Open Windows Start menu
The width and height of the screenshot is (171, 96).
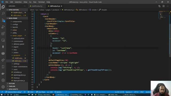[2, 95]
